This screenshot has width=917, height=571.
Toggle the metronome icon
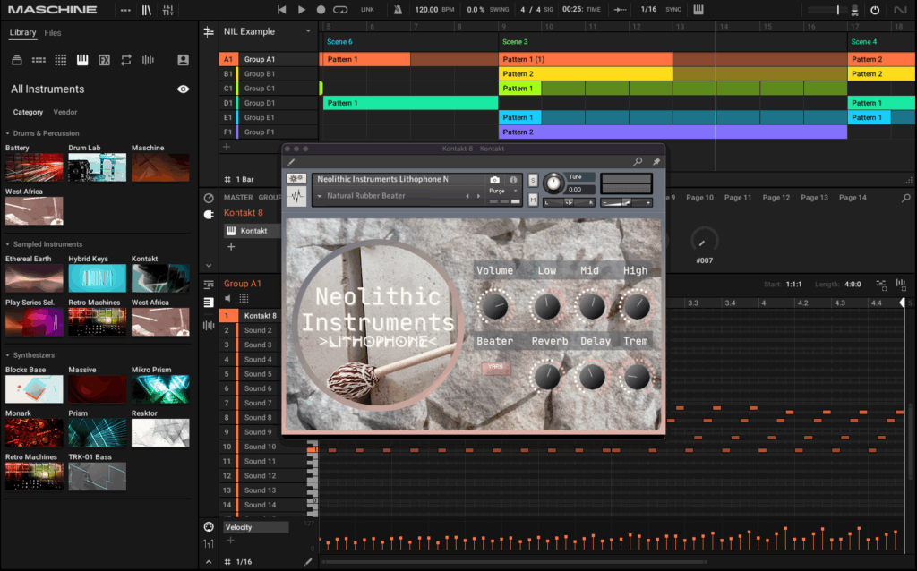398,10
